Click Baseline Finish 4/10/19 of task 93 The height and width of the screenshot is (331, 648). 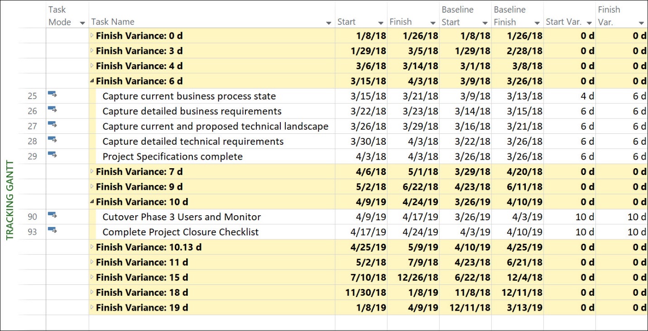pos(524,232)
